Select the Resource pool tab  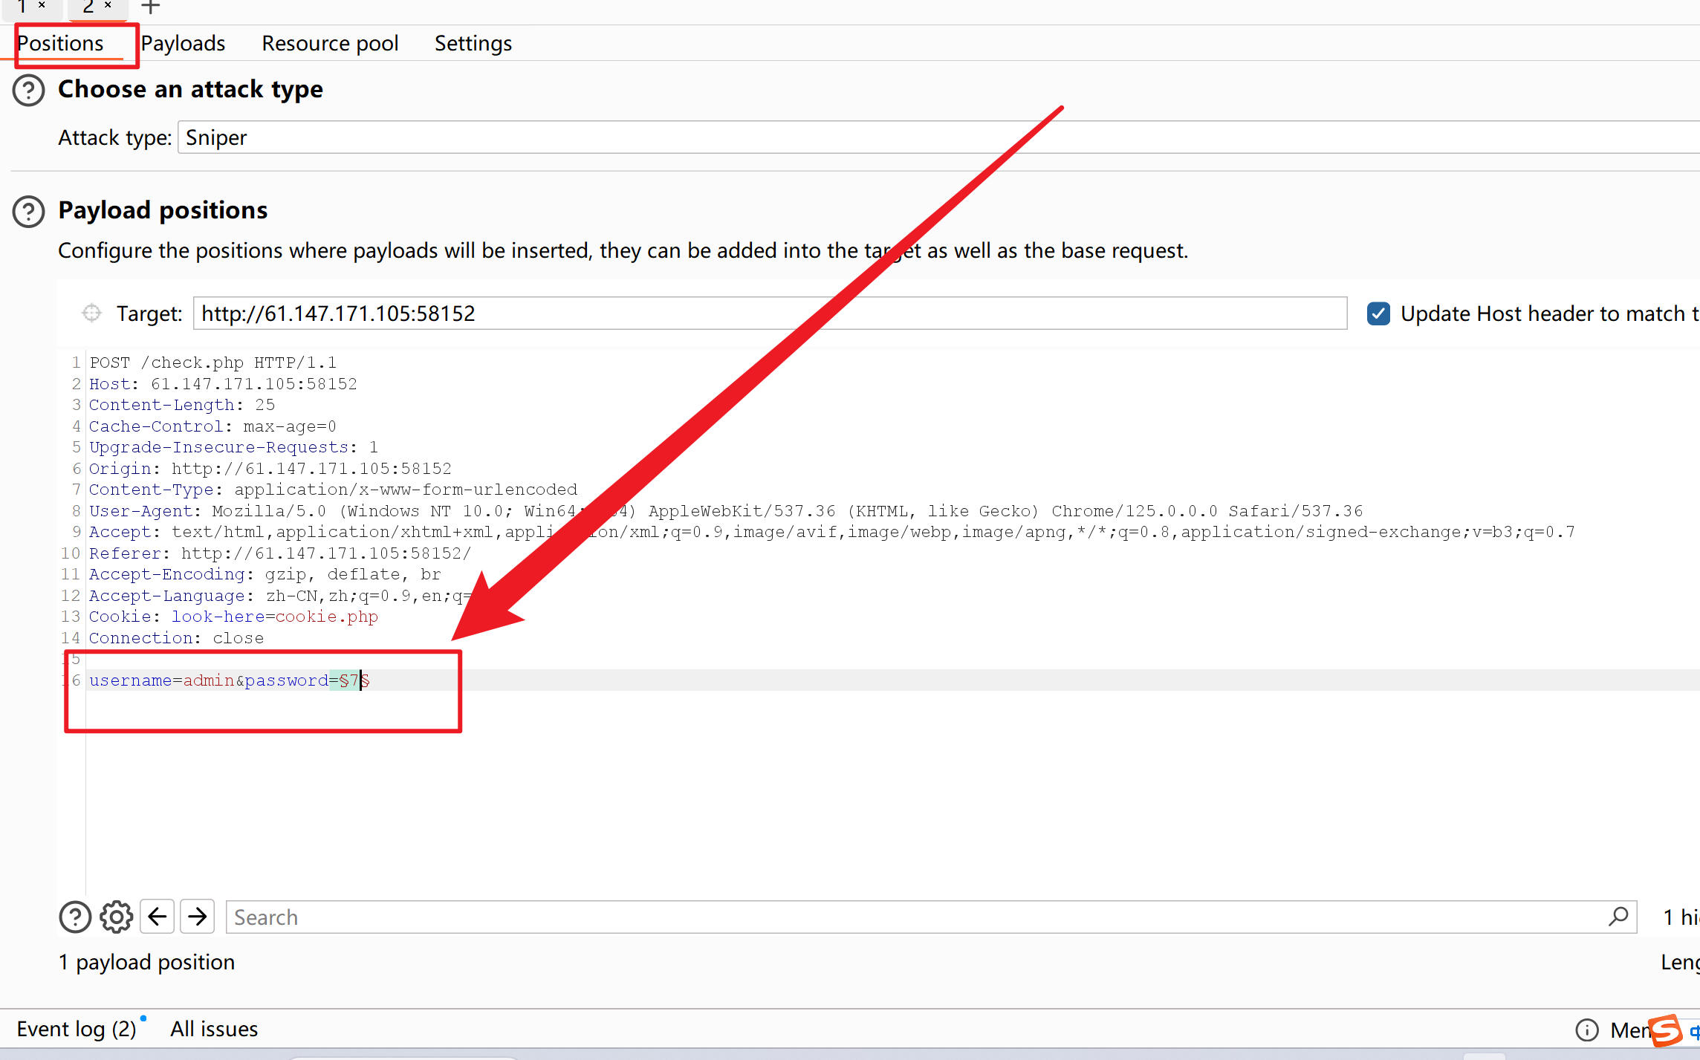tap(328, 43)
